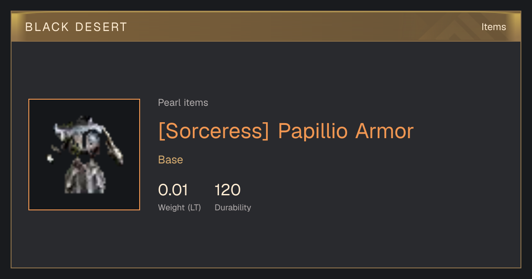The image size is (532, 279).
Task: Click the word Armor in the item title
Action: (384, 131)
